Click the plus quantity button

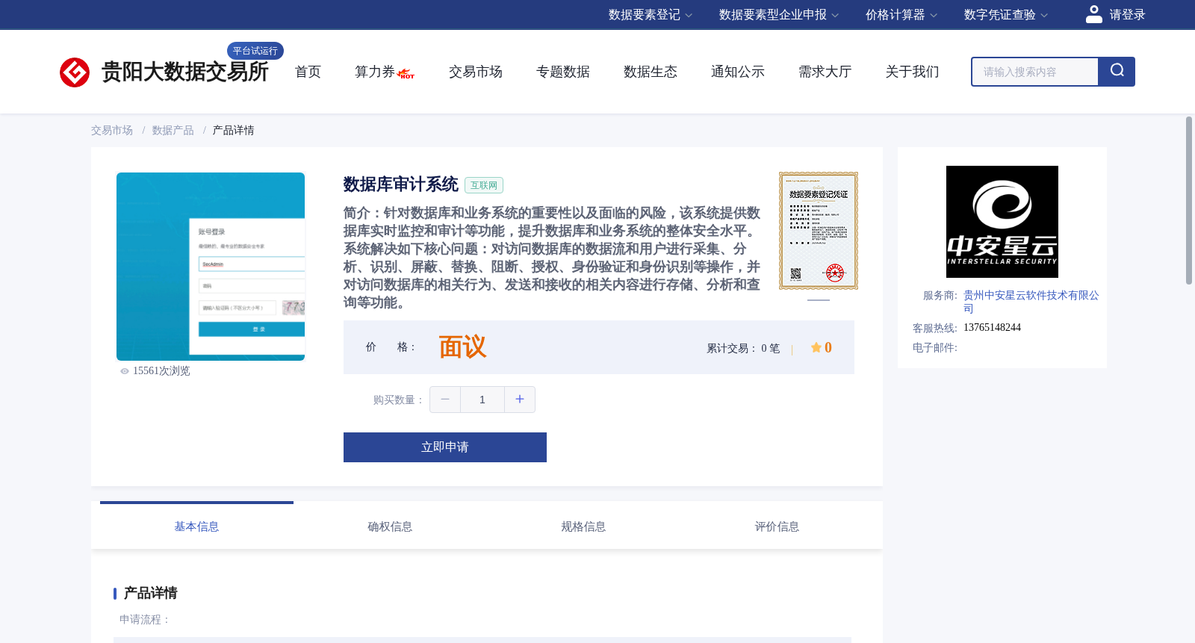[520, 400]
